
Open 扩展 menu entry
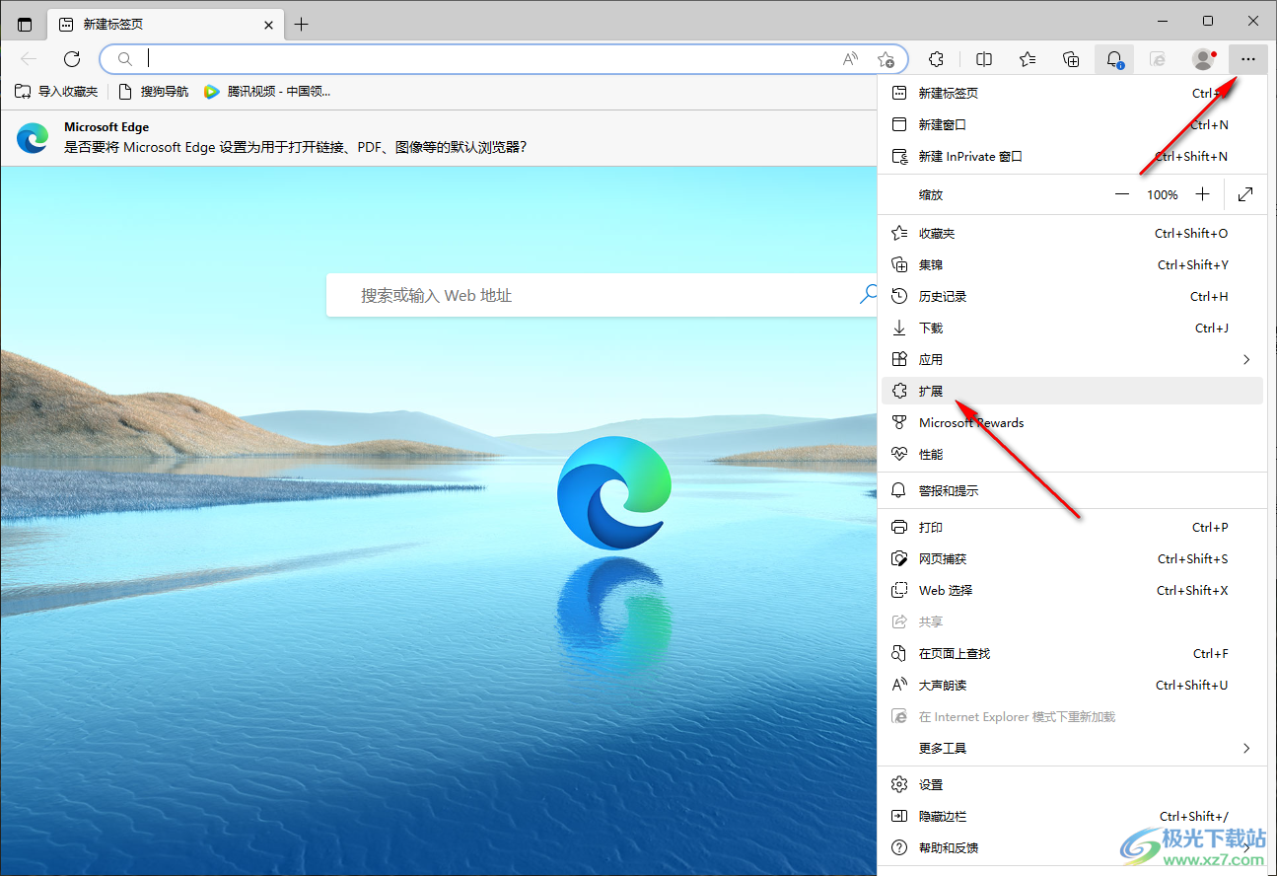pos(1072,391)
